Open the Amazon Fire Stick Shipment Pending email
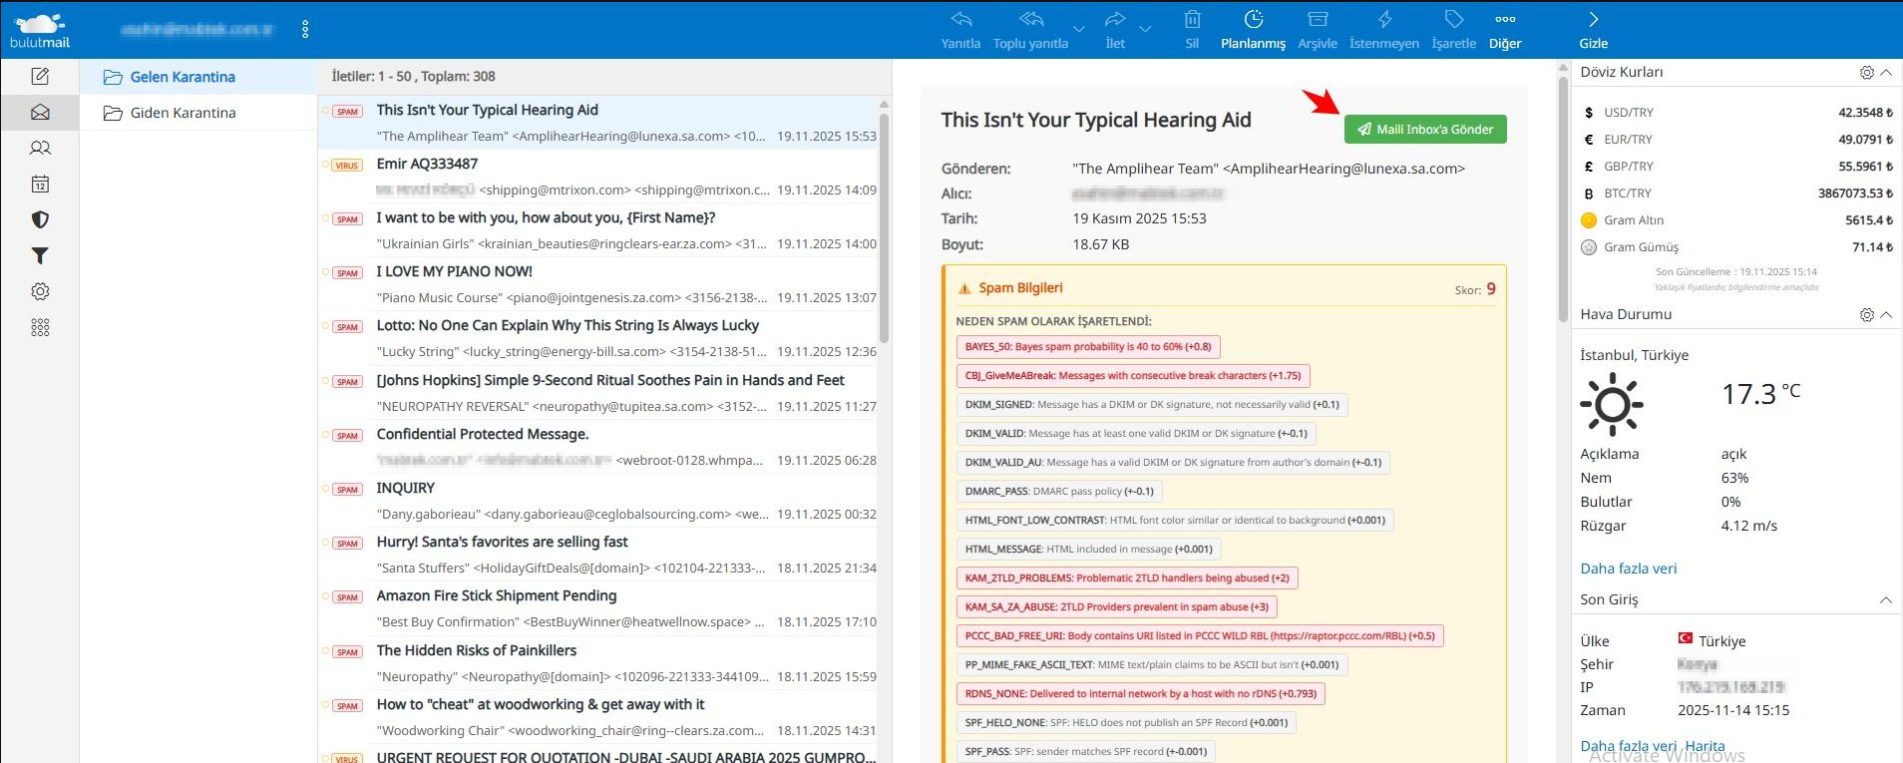Image resolution: width=1903 pixels, height=763 pixels. coord(598,608)
